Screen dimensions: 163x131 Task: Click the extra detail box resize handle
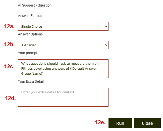coord(107,105)
